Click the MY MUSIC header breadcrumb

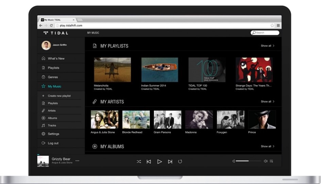(x=93, y=33)
